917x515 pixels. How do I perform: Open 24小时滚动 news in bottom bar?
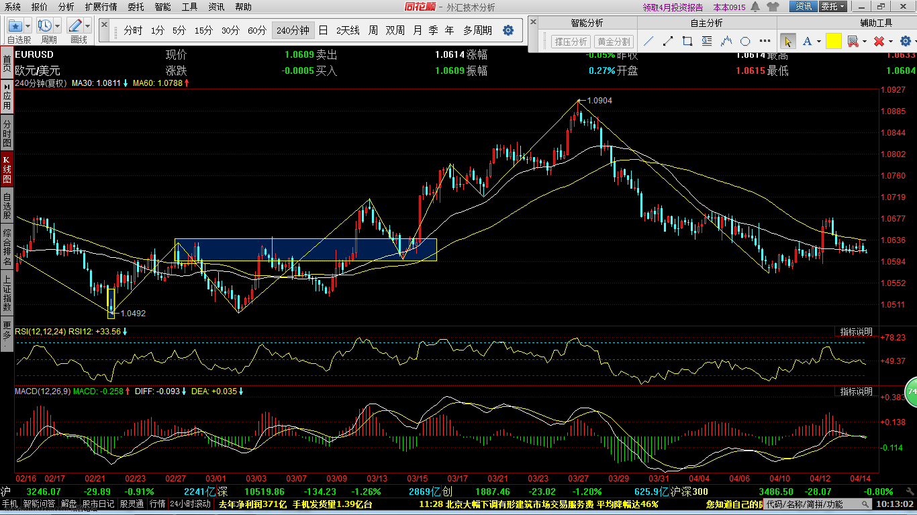click(x=190, y=504)
